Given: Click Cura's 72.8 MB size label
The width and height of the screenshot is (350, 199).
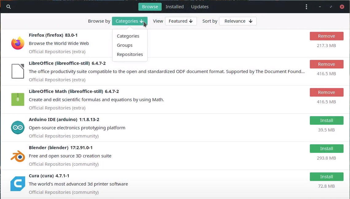Looking at the screenshot, I should (326, 186).
